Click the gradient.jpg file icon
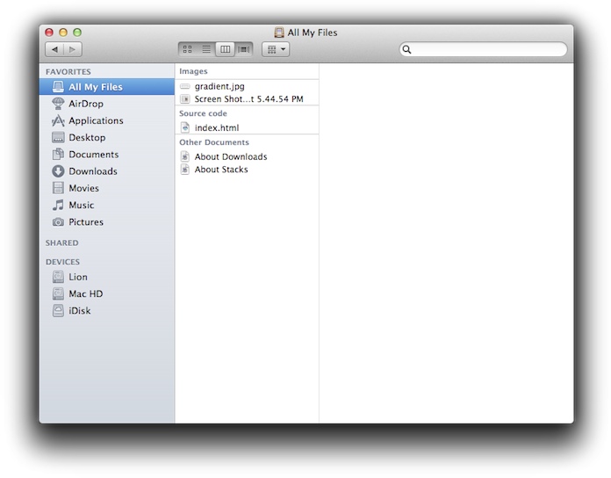611x478 pixels. (185, 86)
